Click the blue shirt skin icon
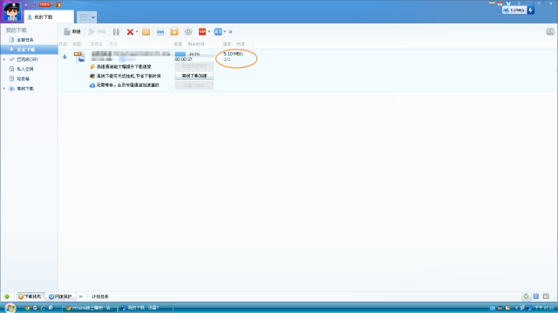Screen dimensions: 558x313 click(x=508, y=3)
